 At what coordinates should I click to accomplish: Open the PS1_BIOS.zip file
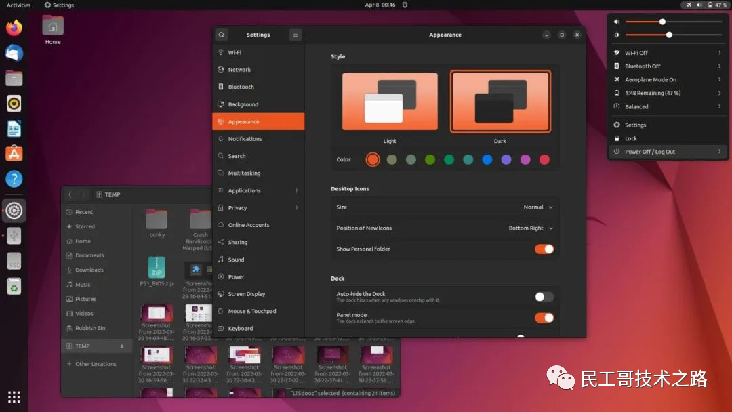tap(157, 271)
